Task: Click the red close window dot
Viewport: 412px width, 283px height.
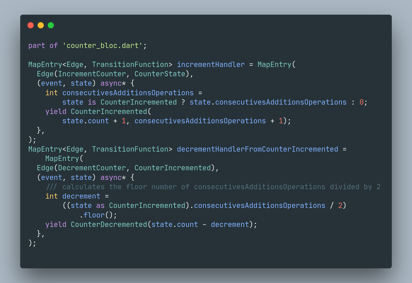Action: click(31, 25)
